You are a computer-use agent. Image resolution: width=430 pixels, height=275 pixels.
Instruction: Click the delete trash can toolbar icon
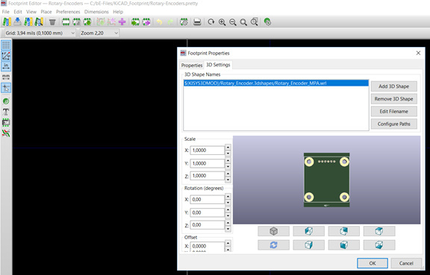(x=52, y=22)
